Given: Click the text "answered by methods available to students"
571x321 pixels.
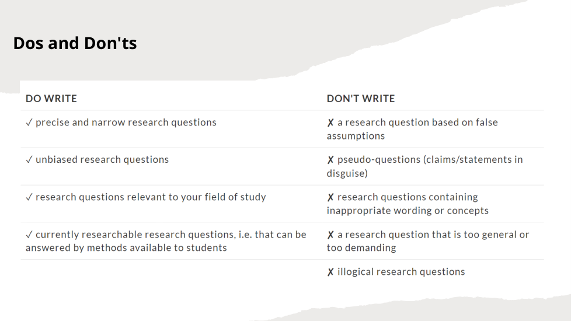Looking at the screenshot, I should click(x=126, y=248).
